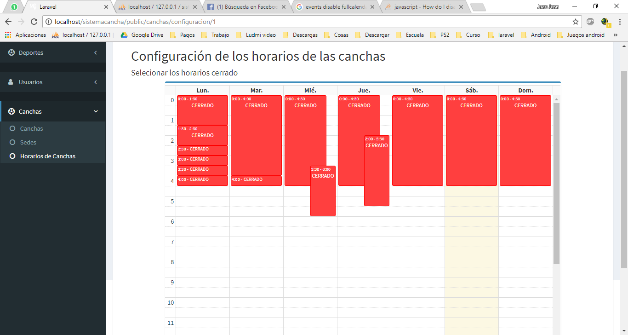Screen dimensions: 628x335
Task: Open a new browser tab
Action: (478, 7)
